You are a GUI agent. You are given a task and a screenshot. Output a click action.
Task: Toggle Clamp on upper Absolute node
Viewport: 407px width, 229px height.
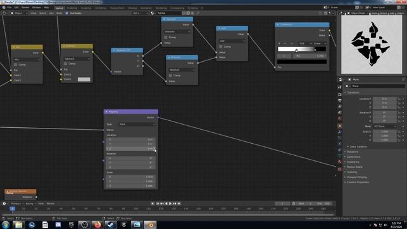[x=165, y=38]
